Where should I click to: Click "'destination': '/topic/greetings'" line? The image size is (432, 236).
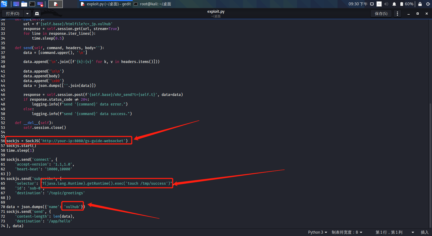pos(50,193)
